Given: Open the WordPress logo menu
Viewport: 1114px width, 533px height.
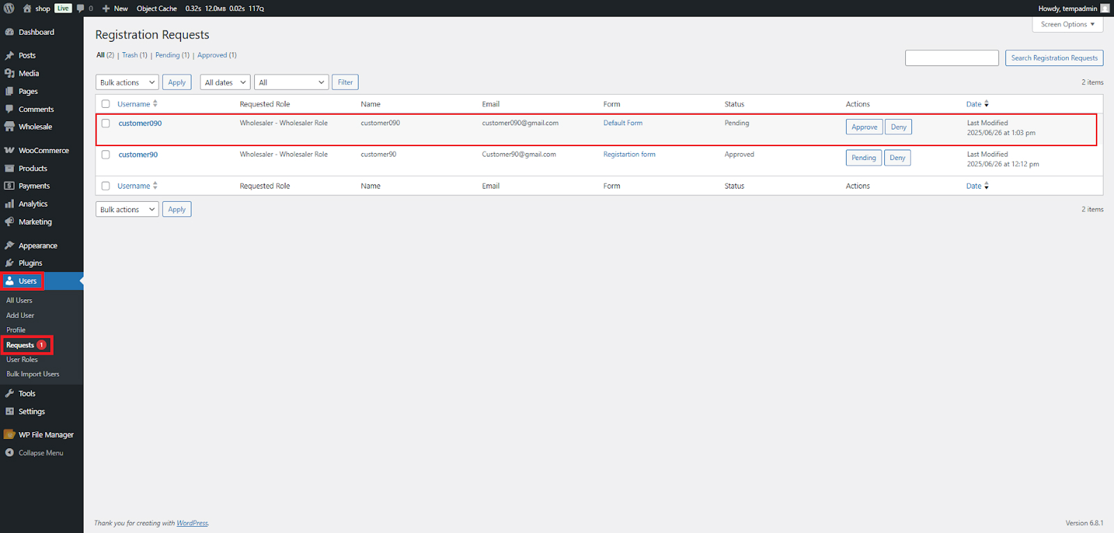Looking at the screenshot, I should pyautogui.click(x=9, y=8).
